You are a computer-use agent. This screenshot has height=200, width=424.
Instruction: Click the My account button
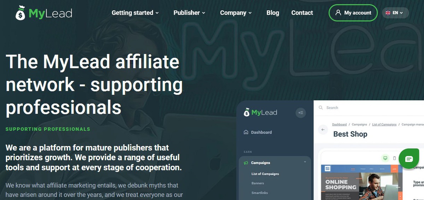coord(353,13)
